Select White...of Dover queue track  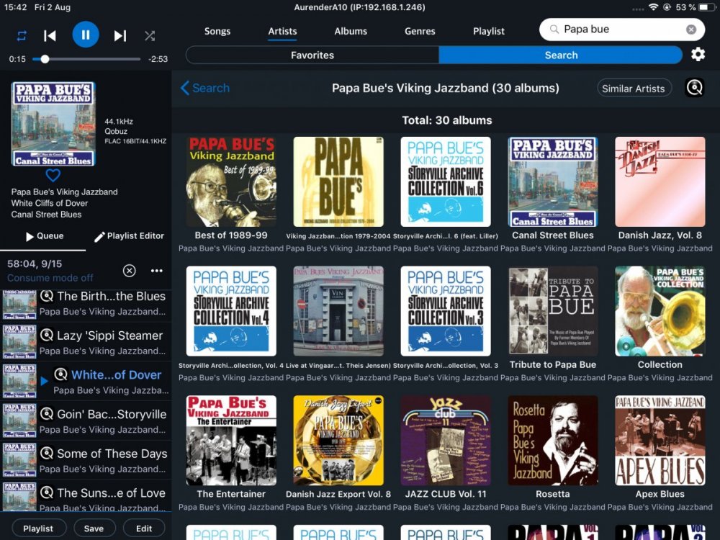point(86,382)
